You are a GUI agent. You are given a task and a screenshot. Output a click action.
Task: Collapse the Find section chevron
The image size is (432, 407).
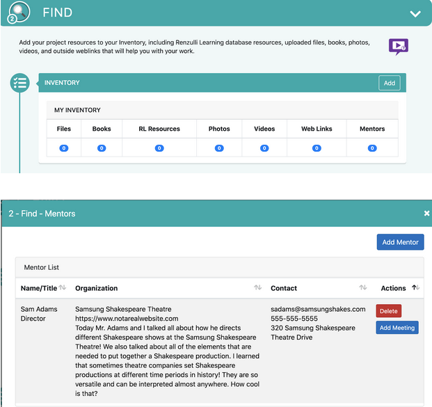point(415,14)
